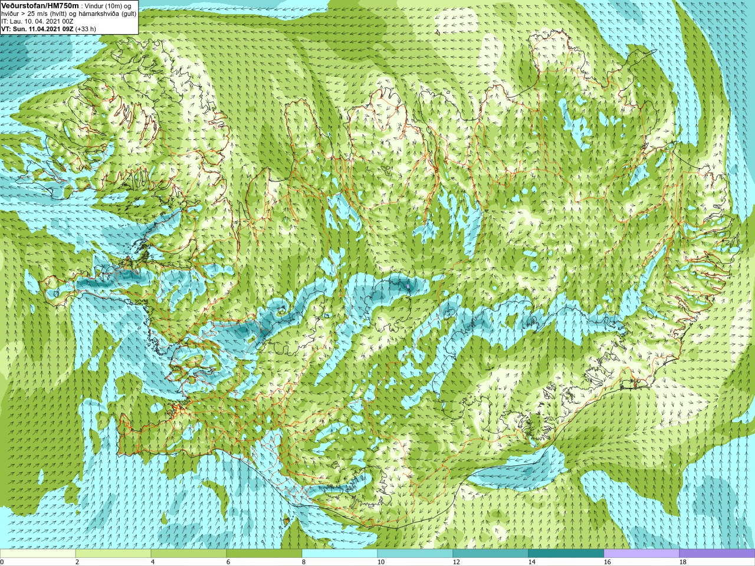Click the legend scale label '12'
This screenshot has width=755, height=566.
456,562
